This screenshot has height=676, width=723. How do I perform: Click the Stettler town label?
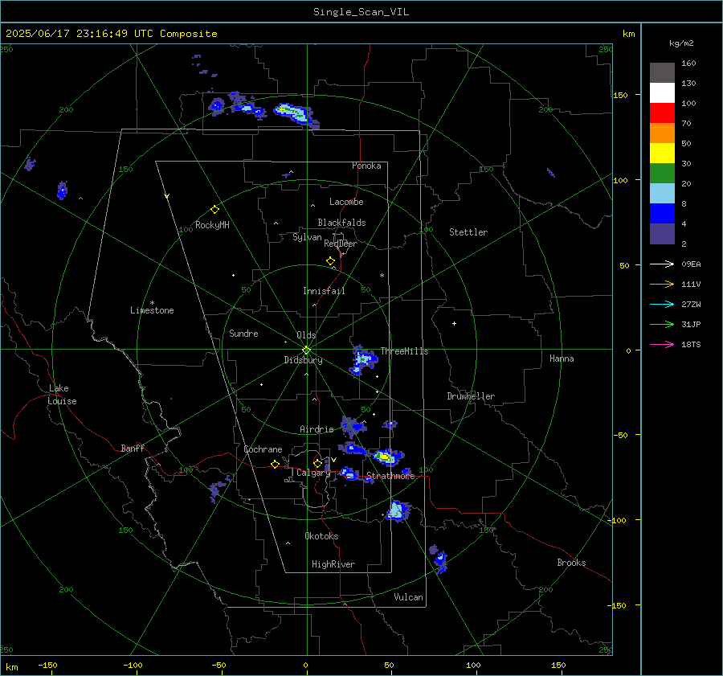click(468, 232)
